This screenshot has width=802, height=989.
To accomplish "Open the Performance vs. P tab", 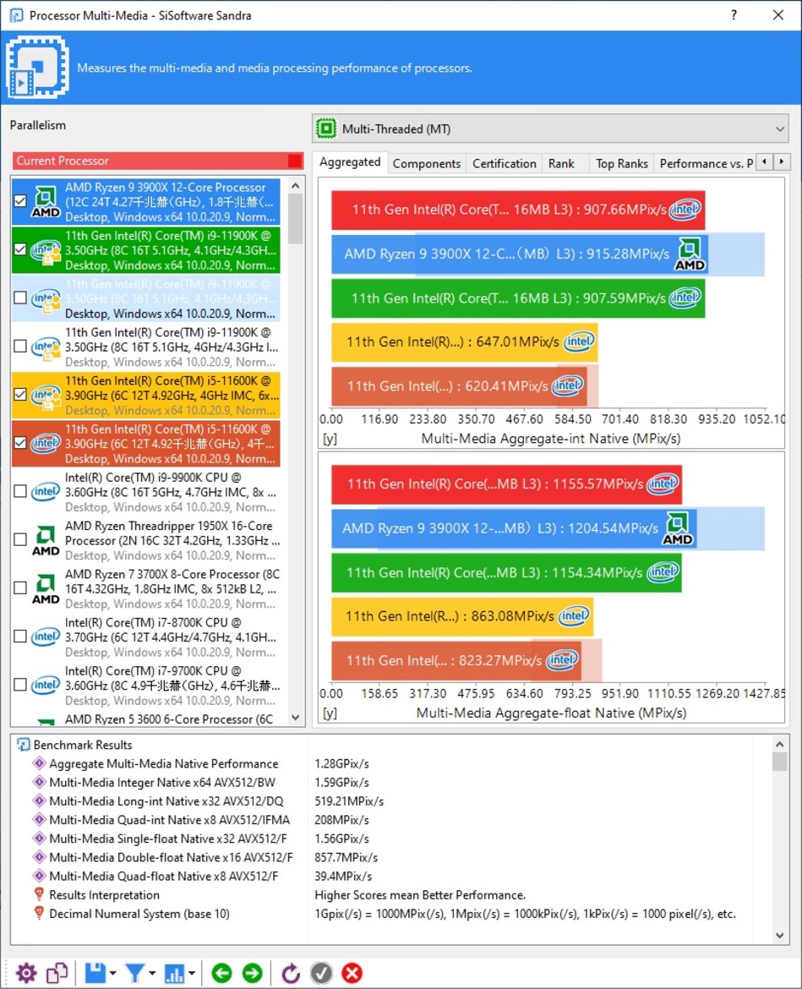I will [706, 163].
